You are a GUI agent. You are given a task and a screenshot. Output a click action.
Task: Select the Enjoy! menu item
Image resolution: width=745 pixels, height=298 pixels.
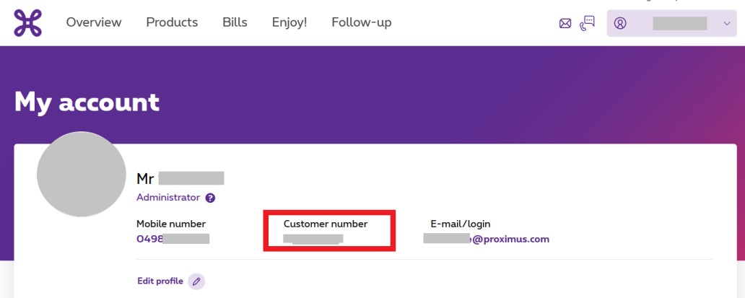(289, 22)
